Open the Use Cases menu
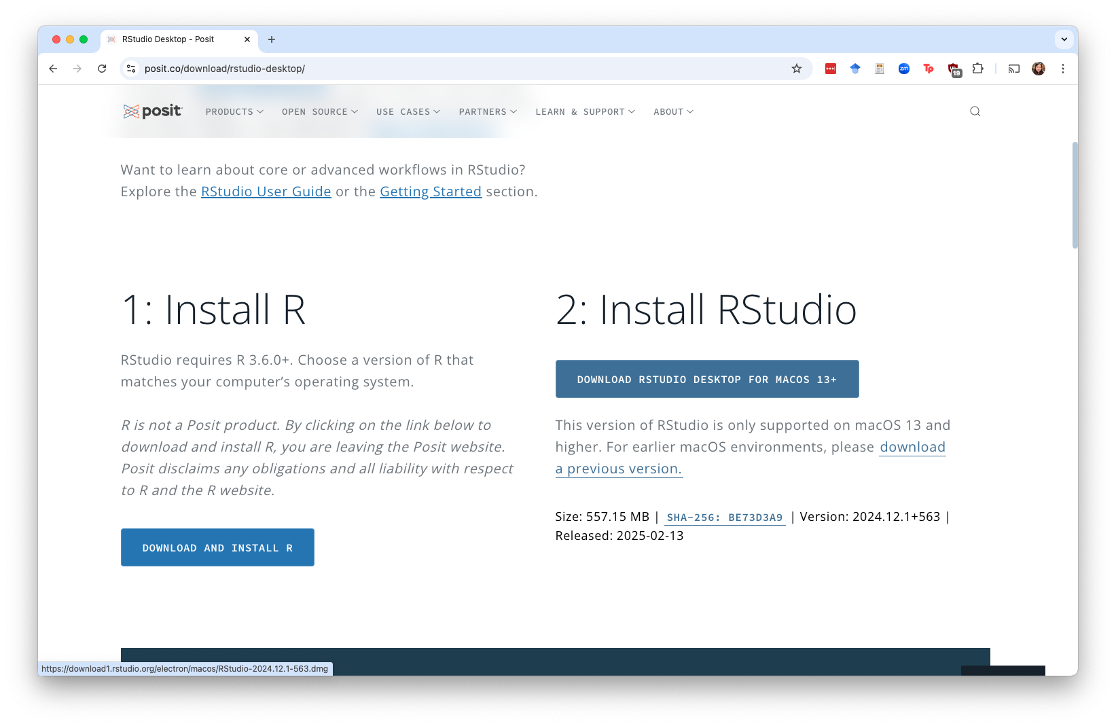This screenshot has height=726, width=1116. point(408,112)
